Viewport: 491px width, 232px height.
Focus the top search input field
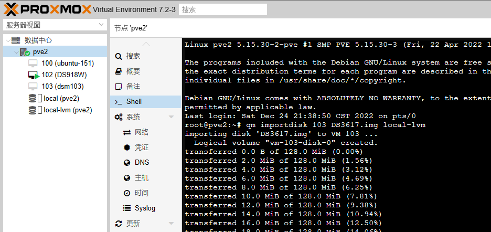click(x=223, y=9)
